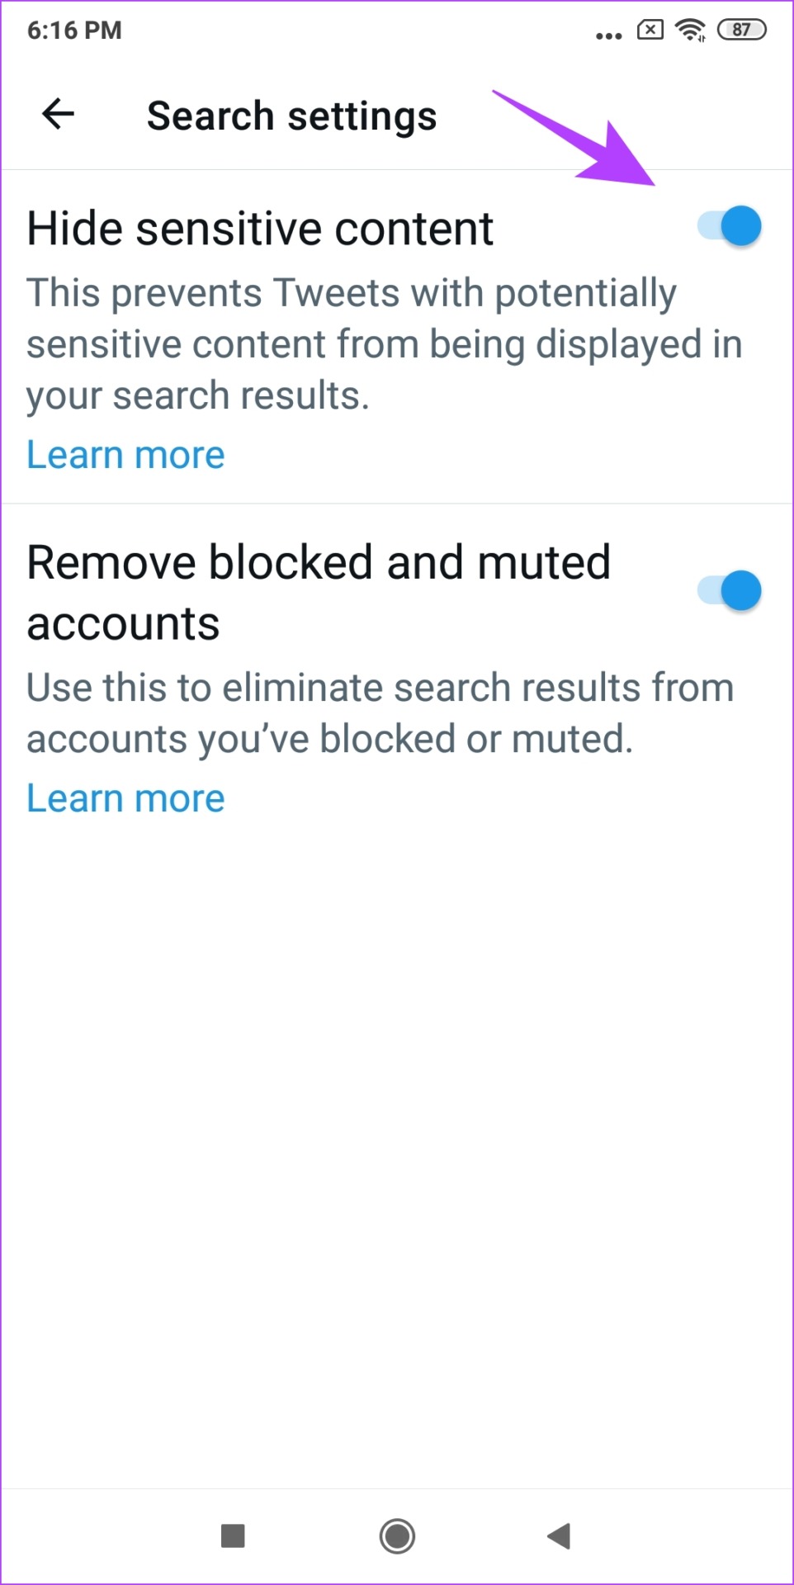
Task: Tap the Wi-Fi icon in status bar
Action: point(690,31)
